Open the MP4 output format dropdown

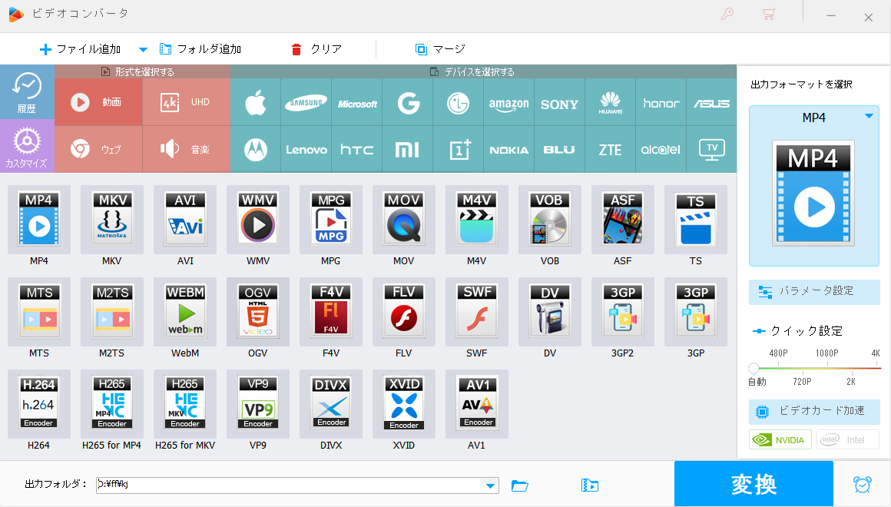click(x=869, y=117)
